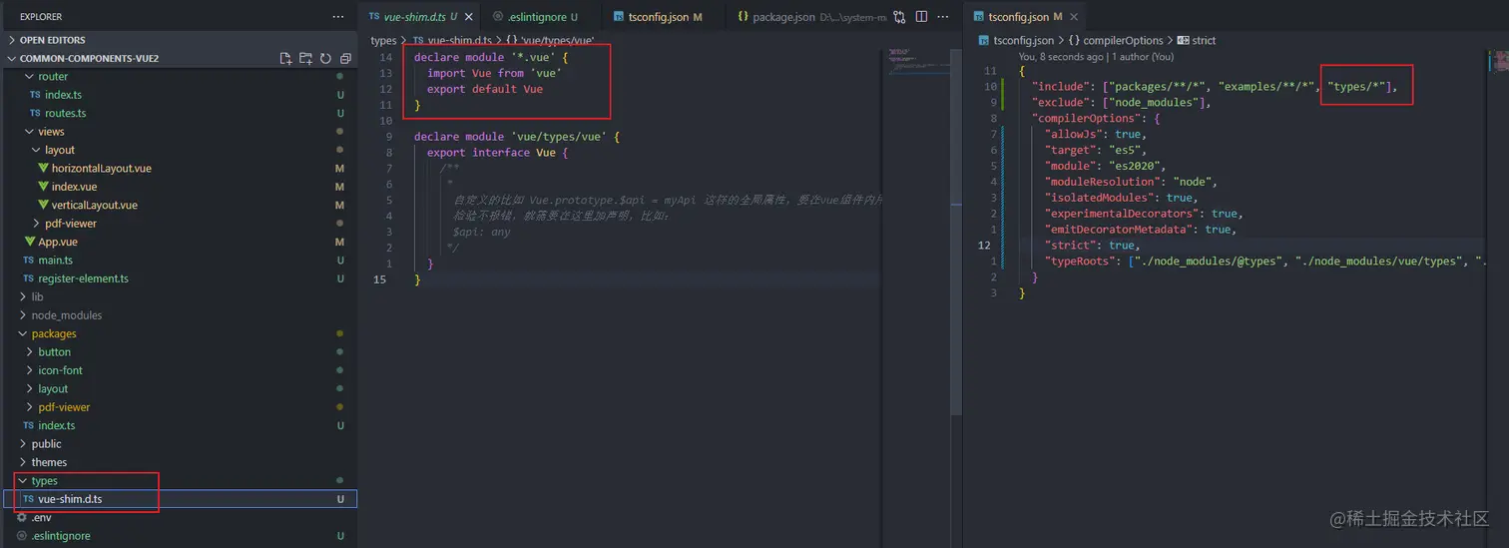
Task: Expand the button folder
Action: tap(55, 352)
